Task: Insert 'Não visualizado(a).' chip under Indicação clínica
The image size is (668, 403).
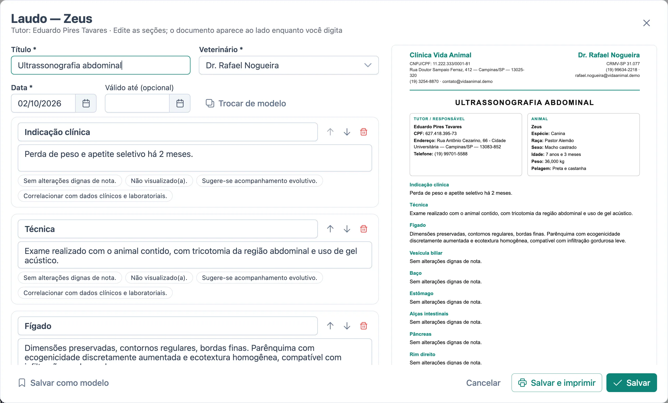Action: [159, 181]
